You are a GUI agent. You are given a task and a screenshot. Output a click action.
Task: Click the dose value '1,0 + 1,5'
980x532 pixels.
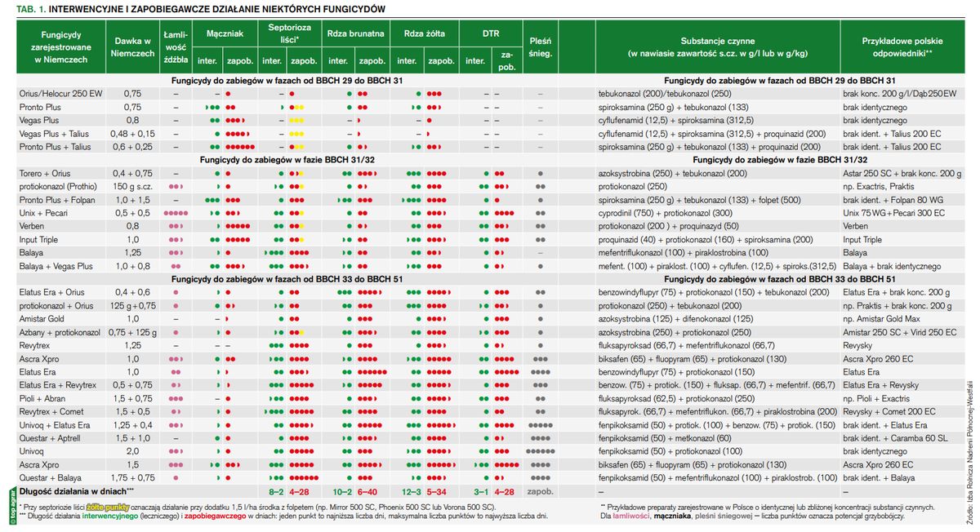[x=132, y=200]
